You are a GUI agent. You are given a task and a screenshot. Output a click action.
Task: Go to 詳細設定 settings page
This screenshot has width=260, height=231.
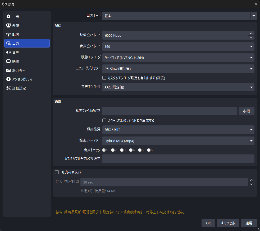27,88
